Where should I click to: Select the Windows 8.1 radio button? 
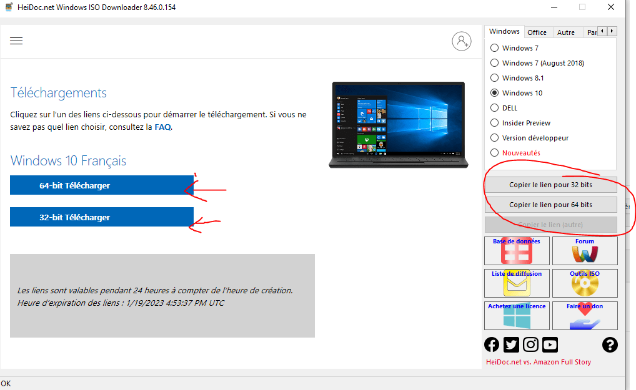[494, 78]
